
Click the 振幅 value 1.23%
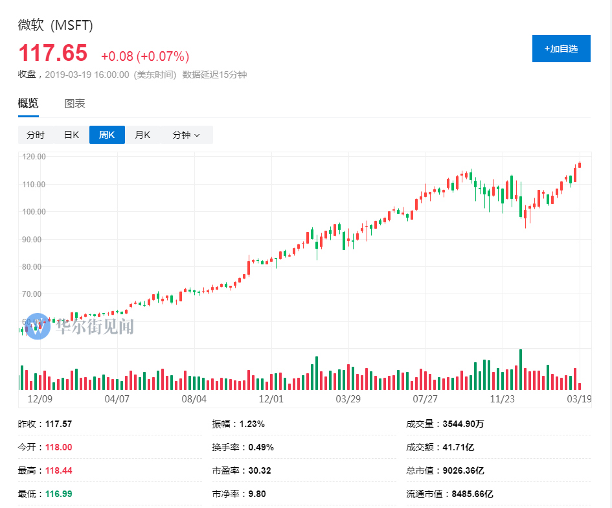point(252,424)
